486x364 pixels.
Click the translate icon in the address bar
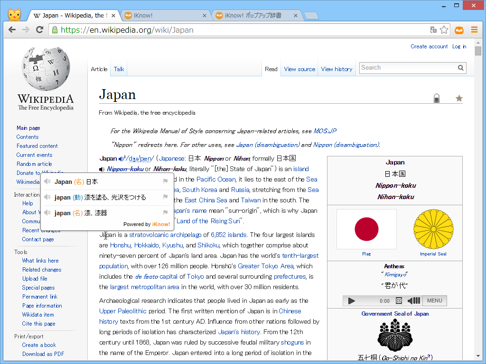pos(433,30)
